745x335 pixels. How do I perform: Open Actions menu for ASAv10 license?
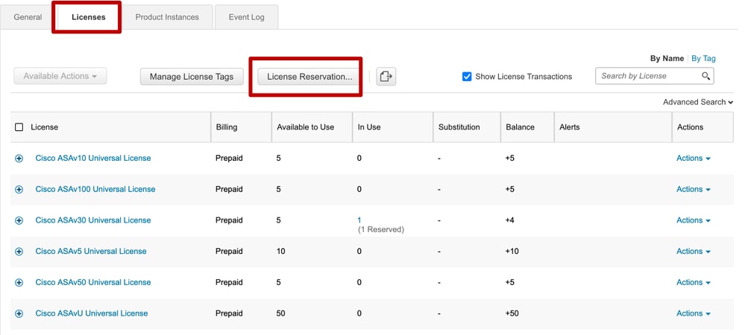694,158
